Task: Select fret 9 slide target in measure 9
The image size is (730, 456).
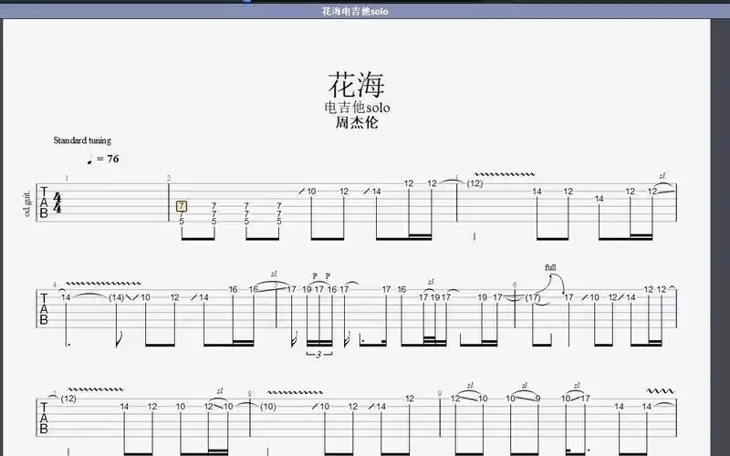Action: click(x=537, y=399)
